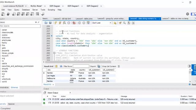Toggle the result side panel icon
This screenshot has height=110, width=196.
coord(189,66)
